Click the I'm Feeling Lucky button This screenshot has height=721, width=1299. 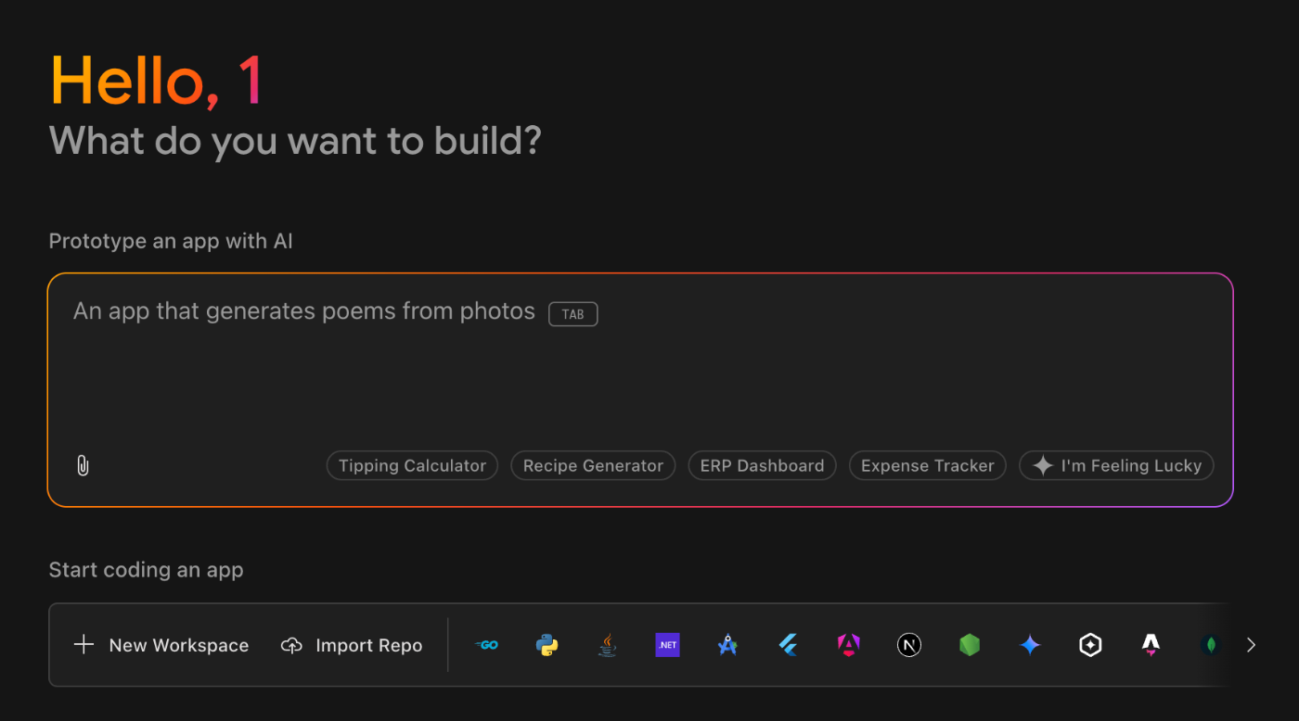[1116, 465]
